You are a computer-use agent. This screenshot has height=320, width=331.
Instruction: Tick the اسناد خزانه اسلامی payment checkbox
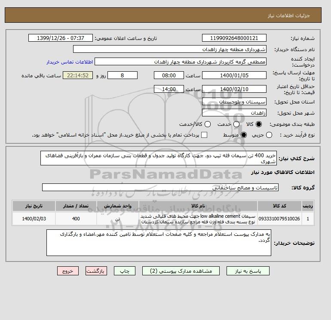click(x=204, y=135)
